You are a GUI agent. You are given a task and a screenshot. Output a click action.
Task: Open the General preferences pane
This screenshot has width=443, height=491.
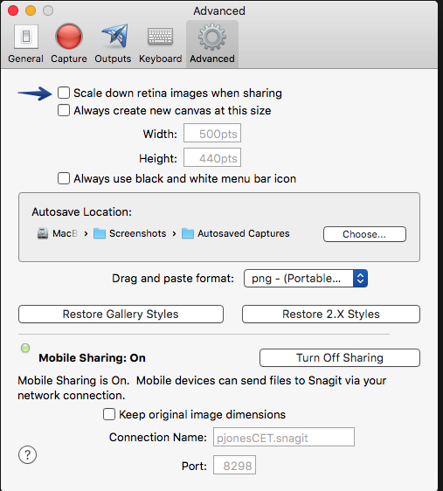point(25,43)
